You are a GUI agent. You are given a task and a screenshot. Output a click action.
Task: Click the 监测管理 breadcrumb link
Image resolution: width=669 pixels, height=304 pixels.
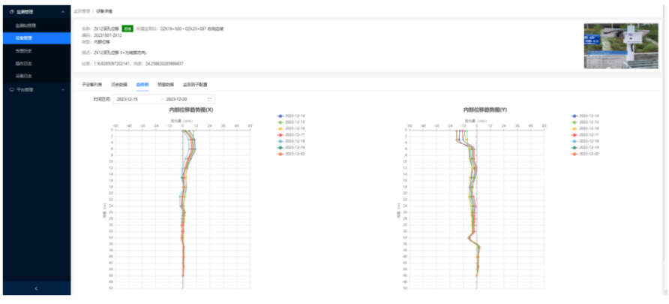click(x=81, y=13)
